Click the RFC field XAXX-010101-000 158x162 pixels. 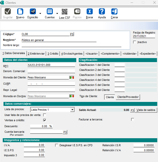point(51,65)
